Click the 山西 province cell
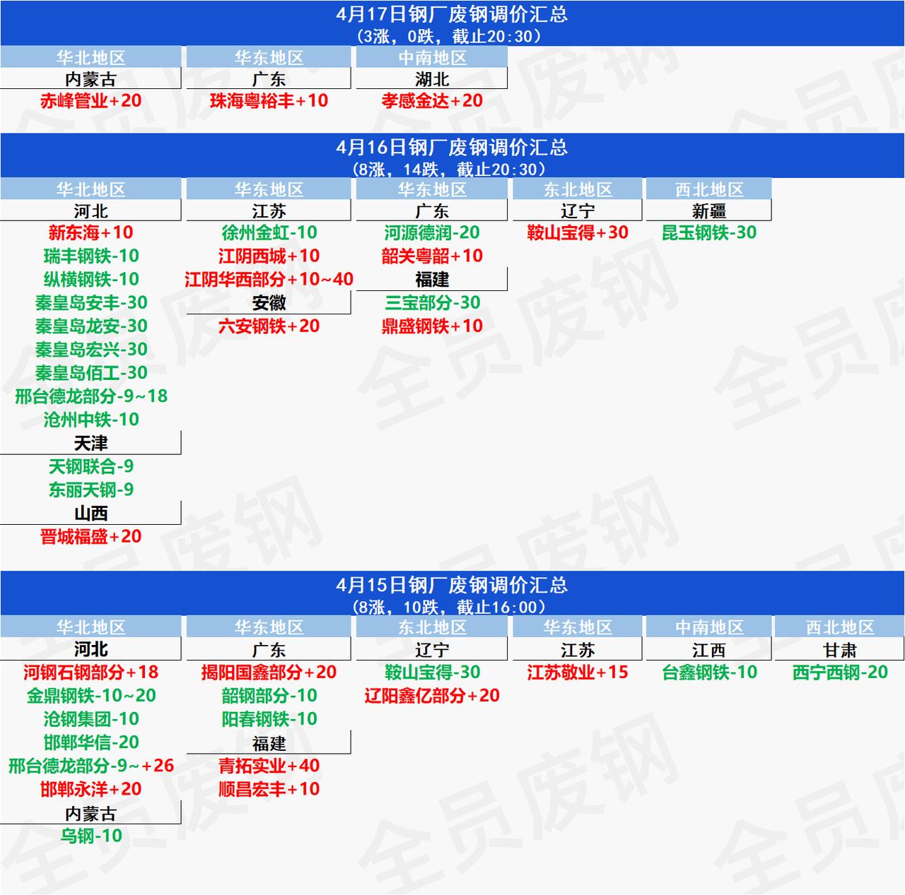This screenshot has height=895, width=905. 90,513
